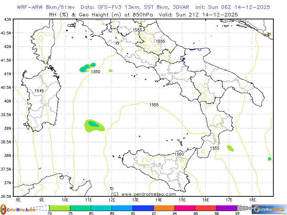Click the magenta 94-96 legend swatch
The width and height of the screenshot is (287, 215).
[x=185, y=208]
